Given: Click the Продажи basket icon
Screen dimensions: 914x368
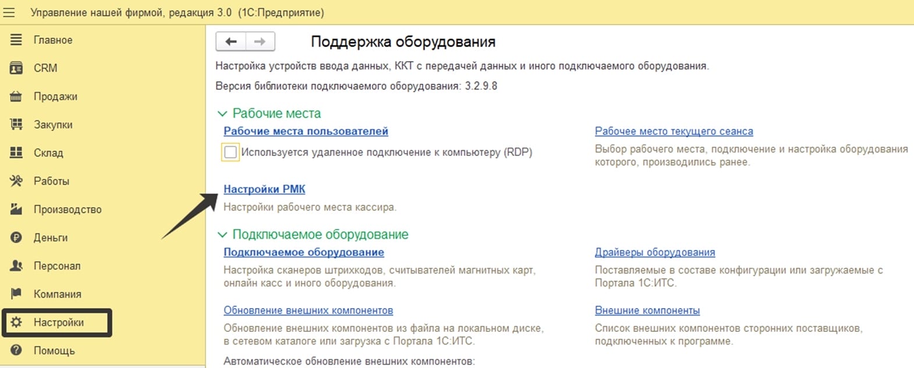Looking at the screenshot, I should 16,96.
